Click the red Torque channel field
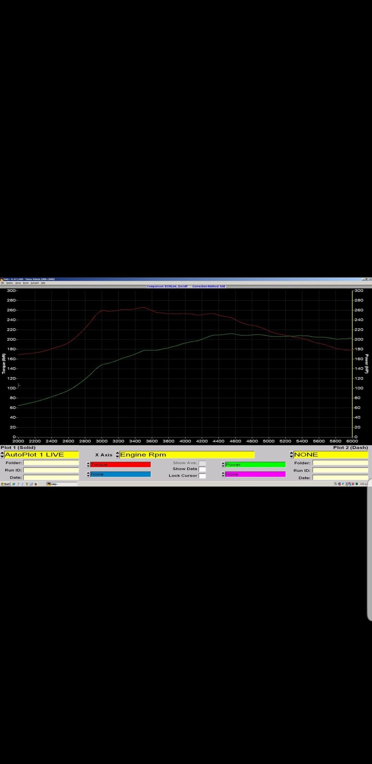The height and width of the screenshot is (764, 372). (120, 465)
